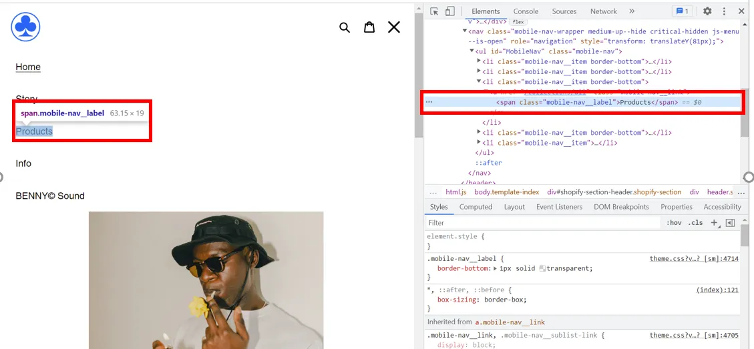The width and height of the screenshot is (754, 349).
Task: Close the DevTools panel
Action: tap(741, 11)
